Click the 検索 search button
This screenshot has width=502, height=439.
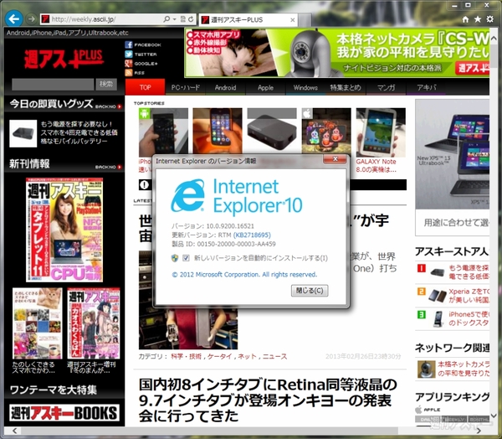[x=106, y=84]
